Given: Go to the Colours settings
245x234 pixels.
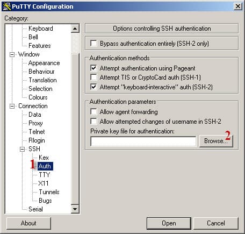Looking at the screenshot, I should (38, 97).
